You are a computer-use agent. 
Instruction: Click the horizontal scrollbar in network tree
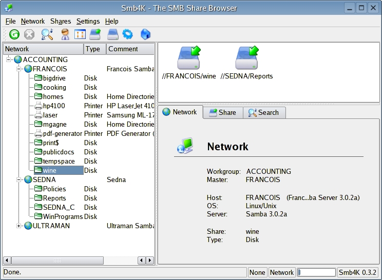72,261
